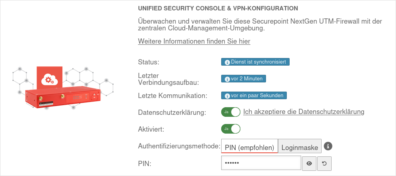This screenshot has height=176, width=396.
Task: Click the 'Dienst ist synchronisiert' status badge
Action: pos(255,62)
